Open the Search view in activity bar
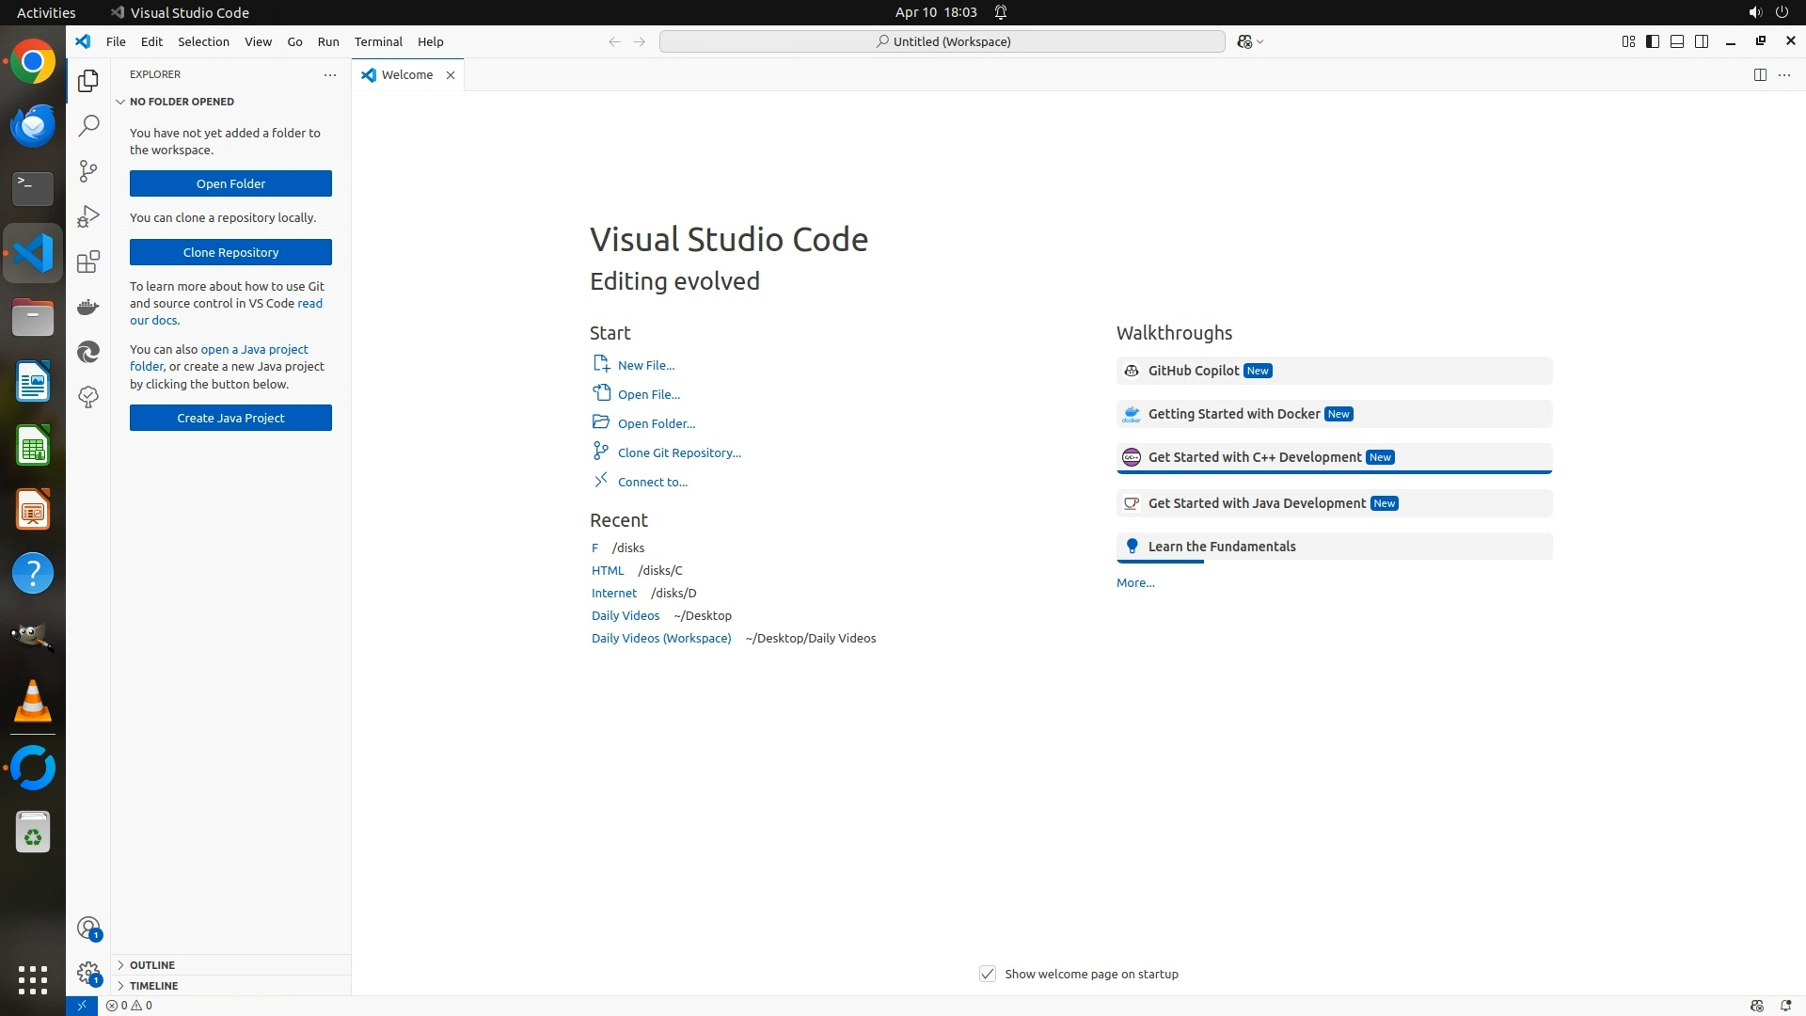Image resolution: width=1806 pixels, height=1016 pixels. point(88,125)
